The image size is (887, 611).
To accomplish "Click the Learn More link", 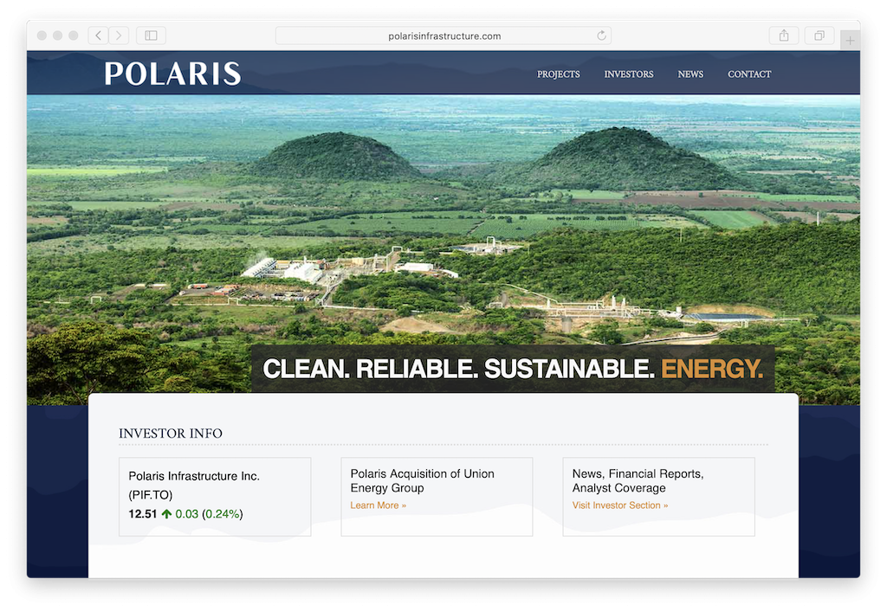I will click(x=378, y=505).
